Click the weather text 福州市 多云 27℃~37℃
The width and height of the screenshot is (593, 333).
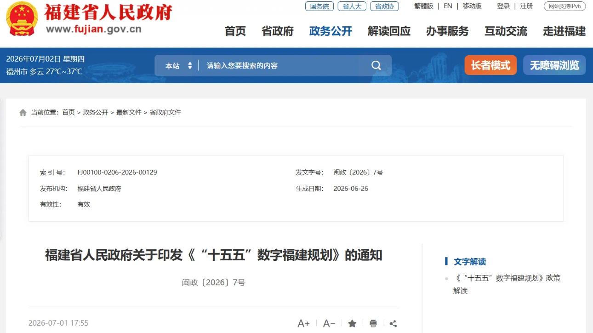44,72
